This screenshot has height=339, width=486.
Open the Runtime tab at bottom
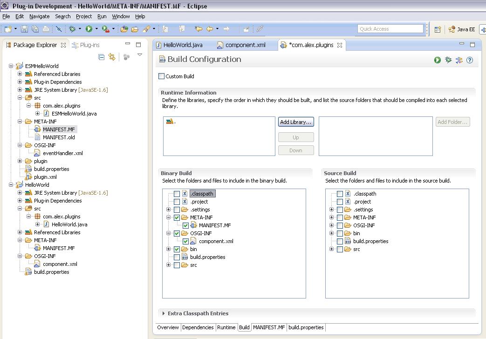[x=226, y=327]
